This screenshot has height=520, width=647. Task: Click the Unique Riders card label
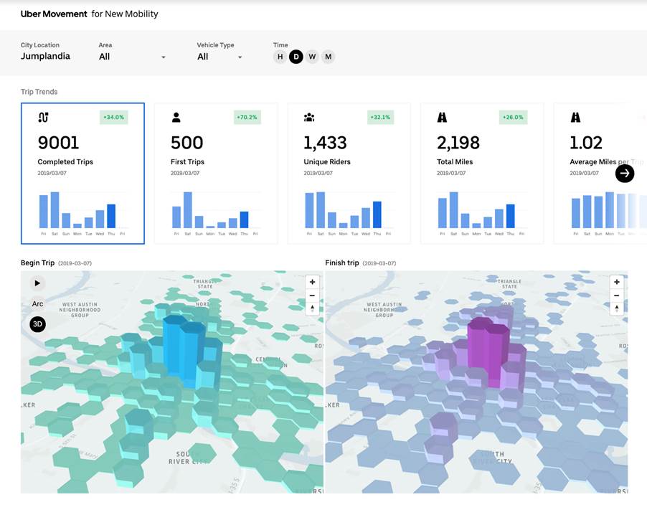tap(327, 162)
